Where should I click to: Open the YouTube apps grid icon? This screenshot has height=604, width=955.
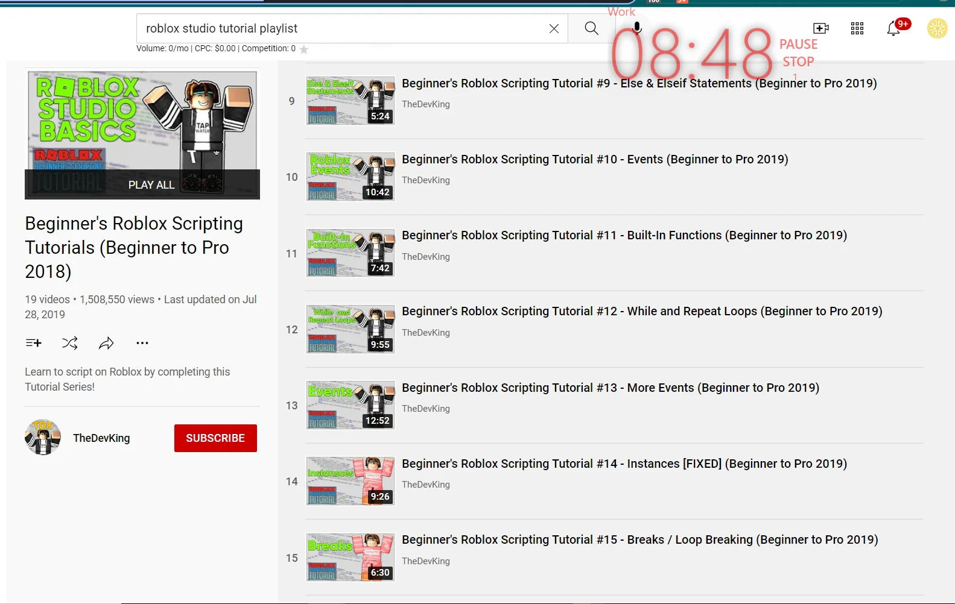[857, 28]
